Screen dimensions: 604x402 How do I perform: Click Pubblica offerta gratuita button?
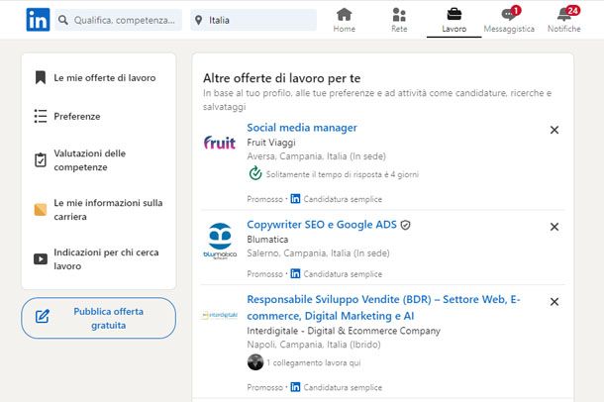99,318
